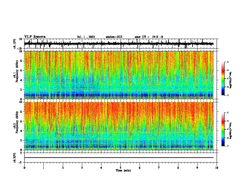The width and height of the screenshot is (244, 188).
Task: Click the "Time (min)" axis label
Action: (123, 170)
